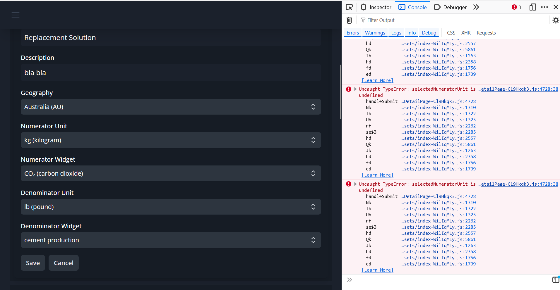Toggle the Info filter
560x290 pixels.
tap(411, 33)
